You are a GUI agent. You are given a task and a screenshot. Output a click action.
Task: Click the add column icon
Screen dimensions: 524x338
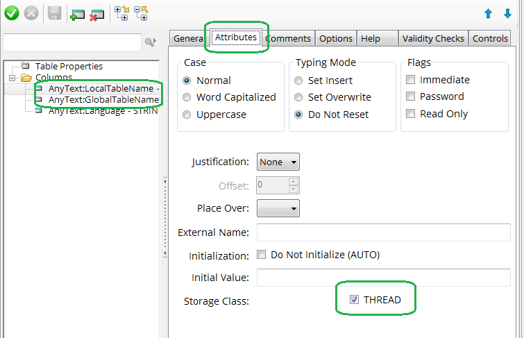point(77,13)
